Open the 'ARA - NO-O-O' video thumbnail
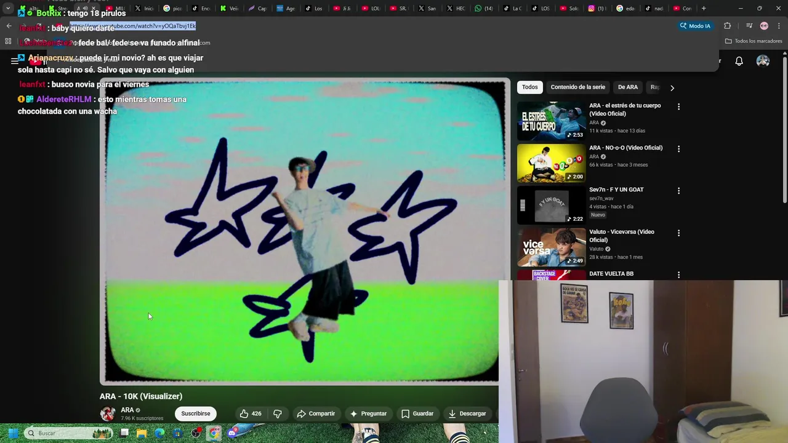This screenshot has width=788, height=443. pos(552,163)
